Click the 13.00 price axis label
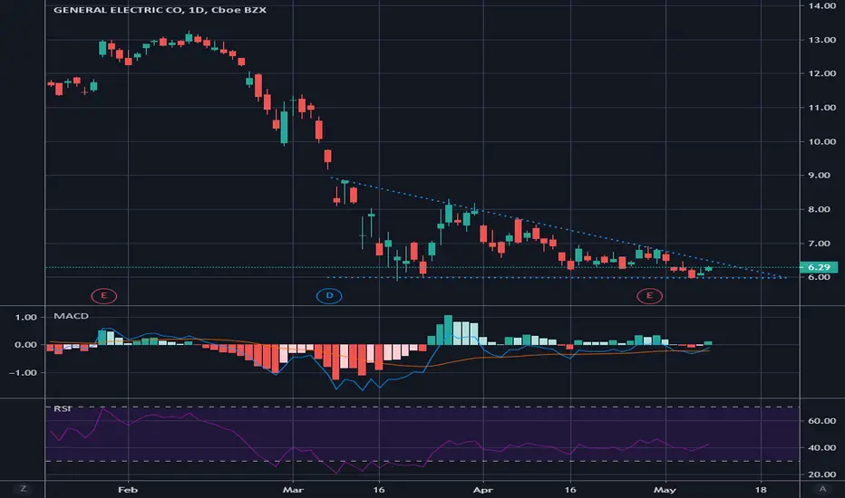Screen dimensions: 845x498 point(821,40)
